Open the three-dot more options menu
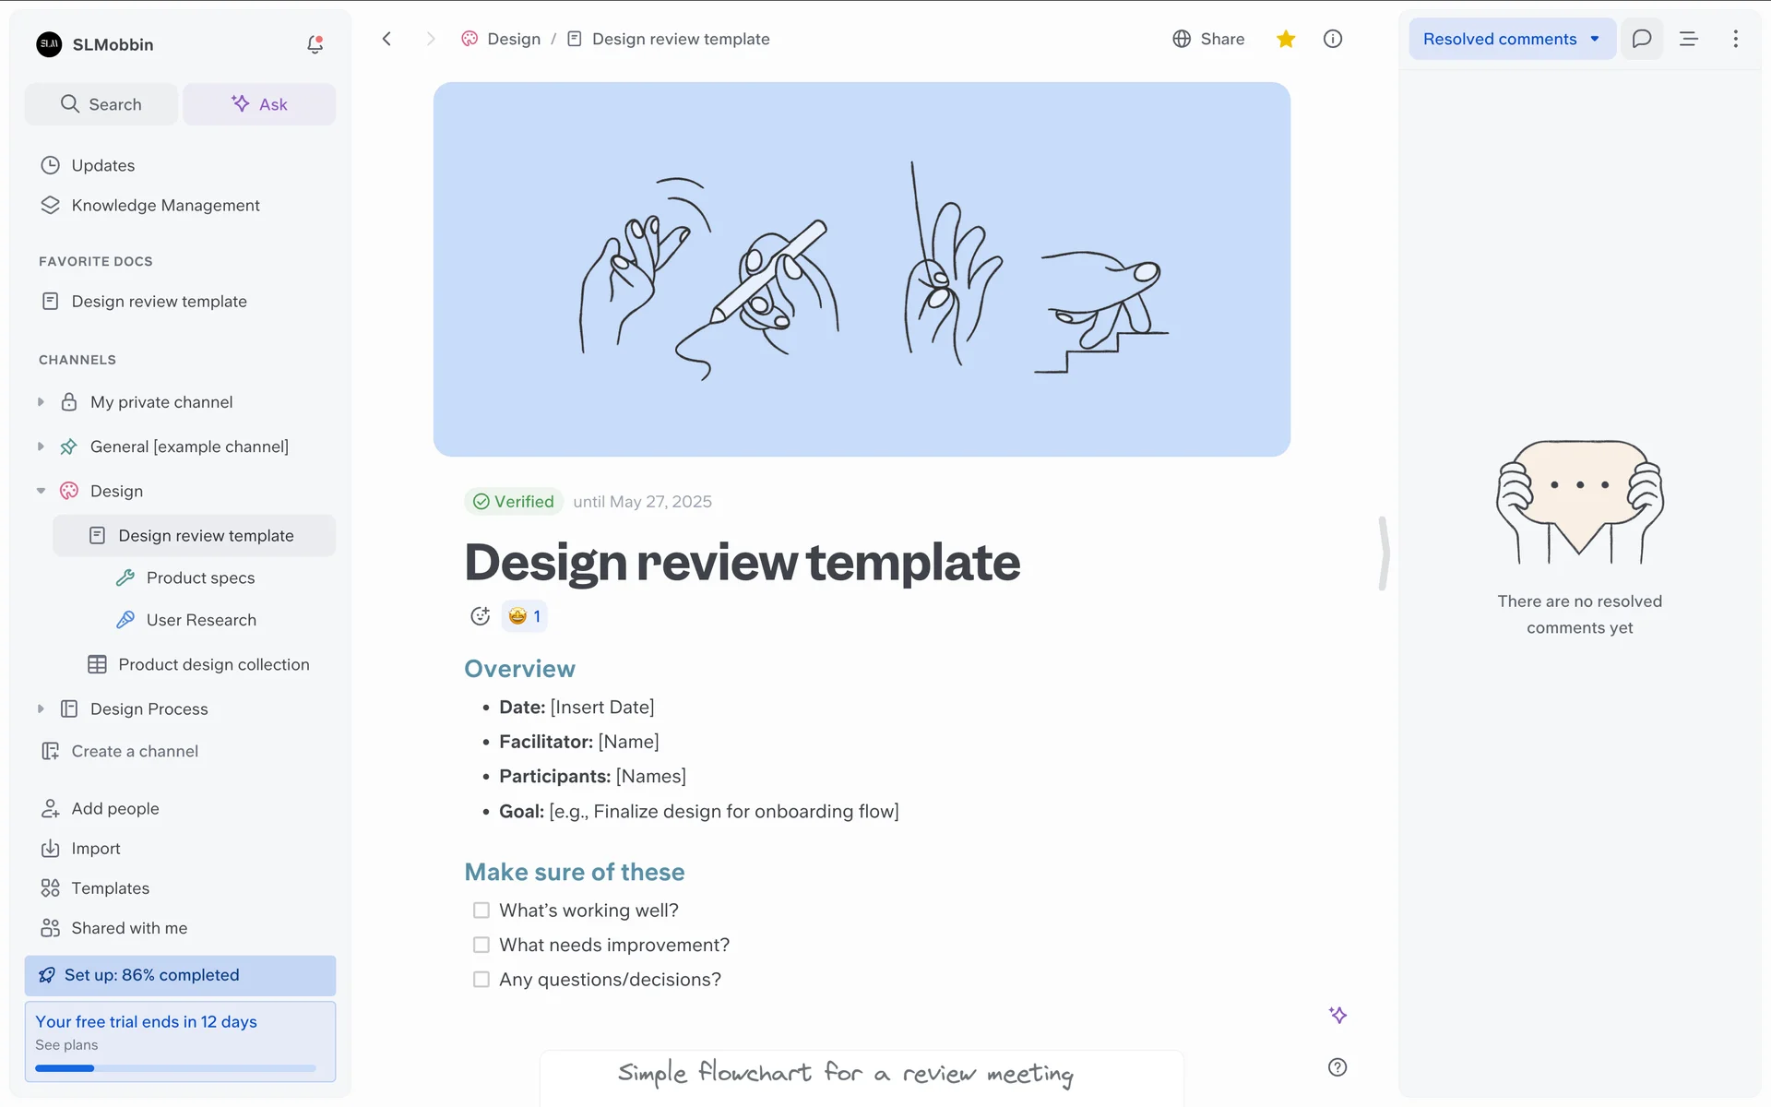 coord(1735,39)
